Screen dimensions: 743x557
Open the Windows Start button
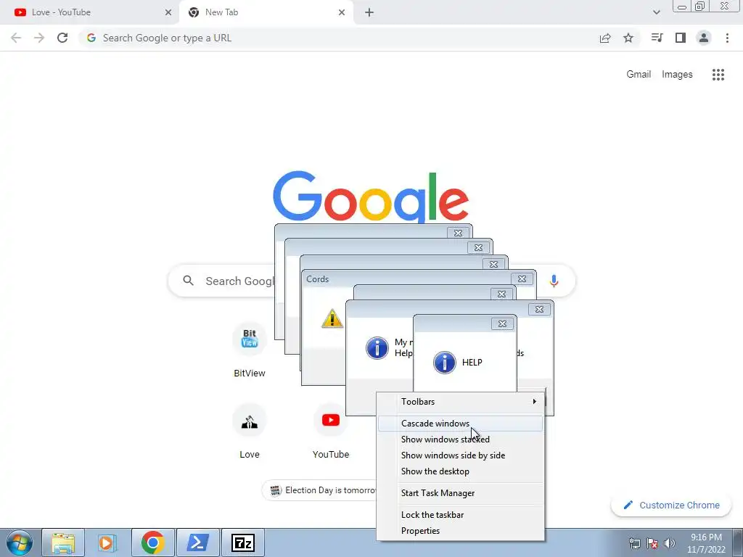coord(20,542)
